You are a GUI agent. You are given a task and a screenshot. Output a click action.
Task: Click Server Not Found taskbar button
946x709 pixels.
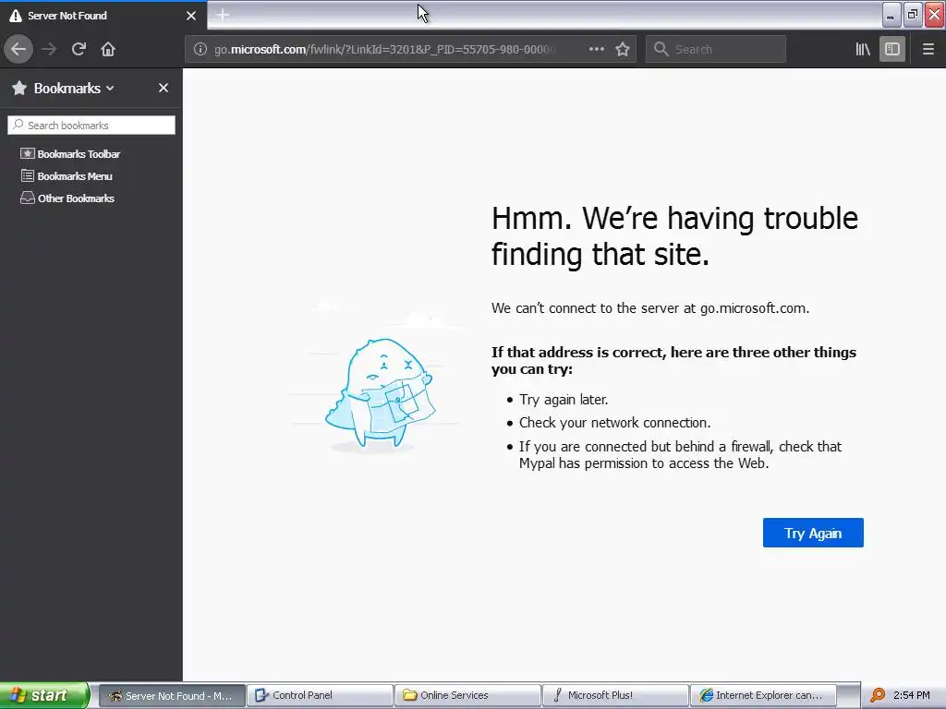172,695
